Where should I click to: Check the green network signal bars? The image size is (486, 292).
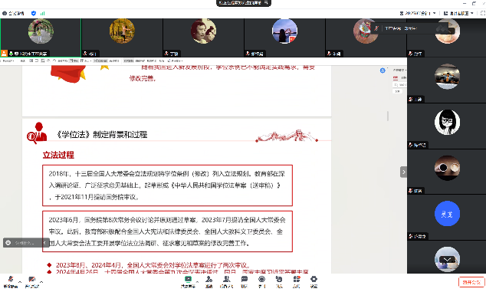pyautogui.click(x=42, y=13)
